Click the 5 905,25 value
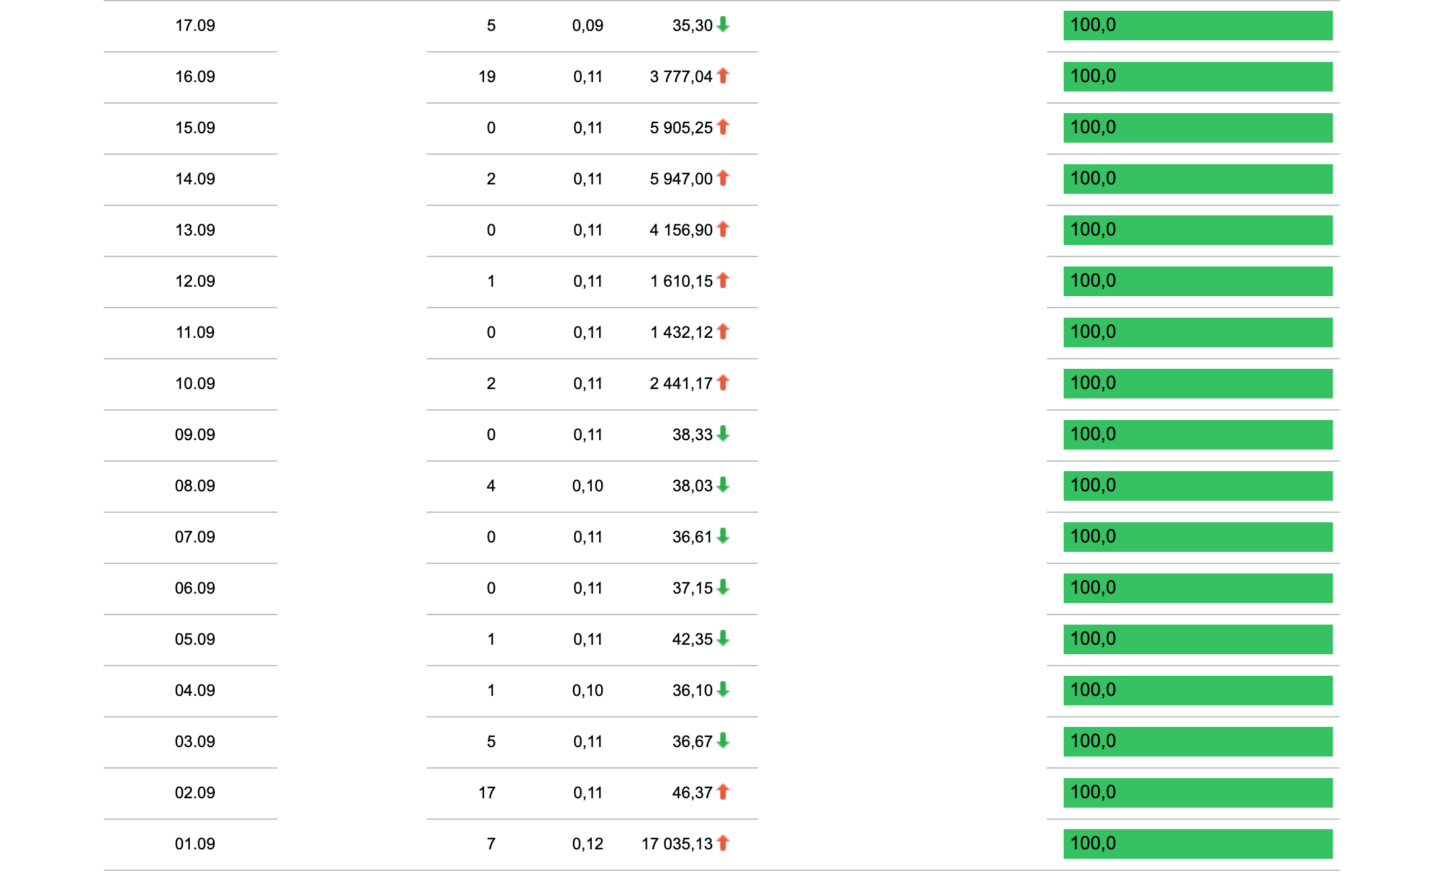The height and width of the screenshot is (879, 1442). click(x=681, y=128)
